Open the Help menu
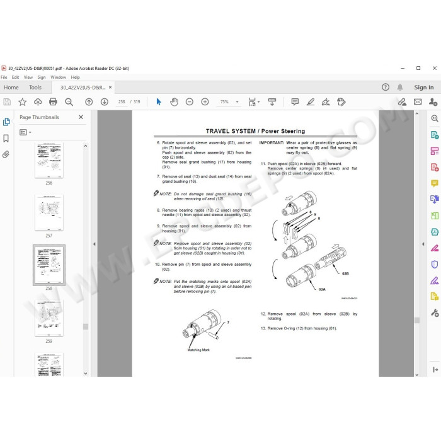The height and width of the screenshot is (441, 441). coord(75,77)
